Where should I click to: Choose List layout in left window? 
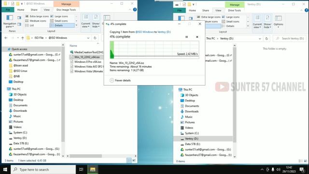(x=29, y=25)
